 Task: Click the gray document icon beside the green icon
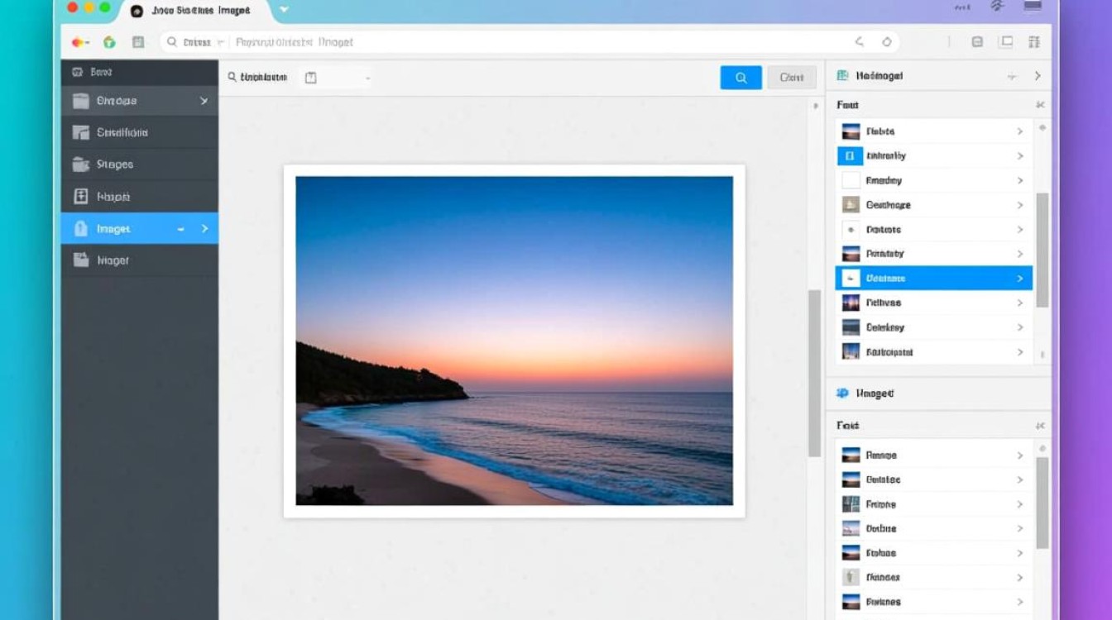pyautogui.click(x=138, y=42)
